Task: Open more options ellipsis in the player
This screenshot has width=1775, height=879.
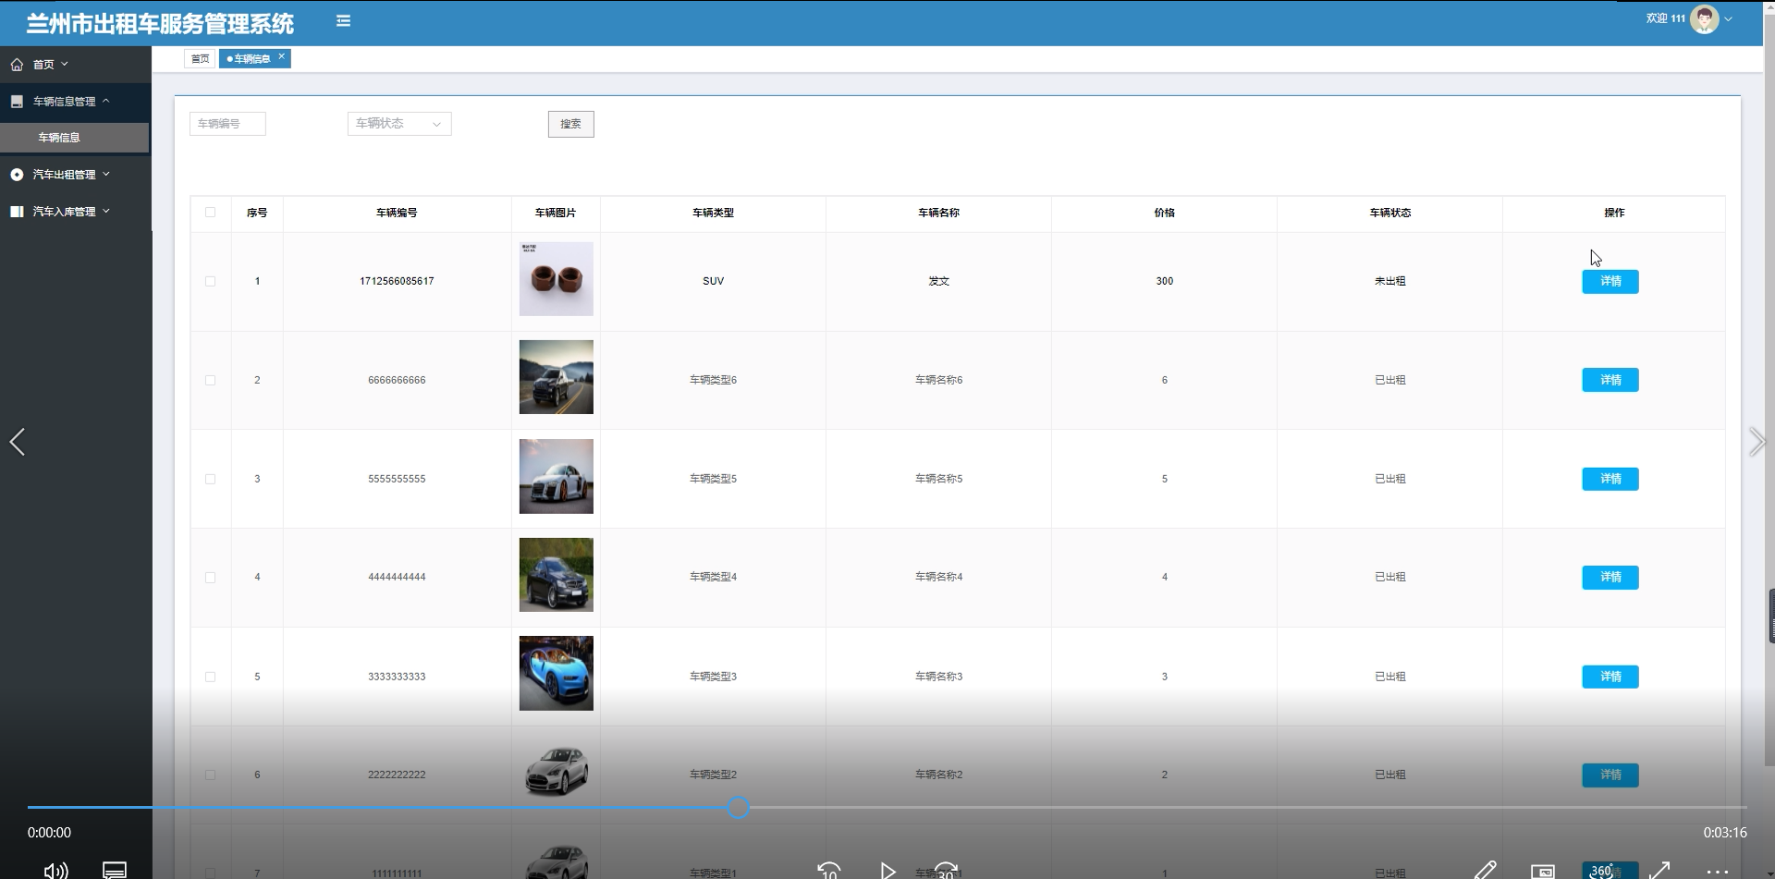Action: 1717,871
